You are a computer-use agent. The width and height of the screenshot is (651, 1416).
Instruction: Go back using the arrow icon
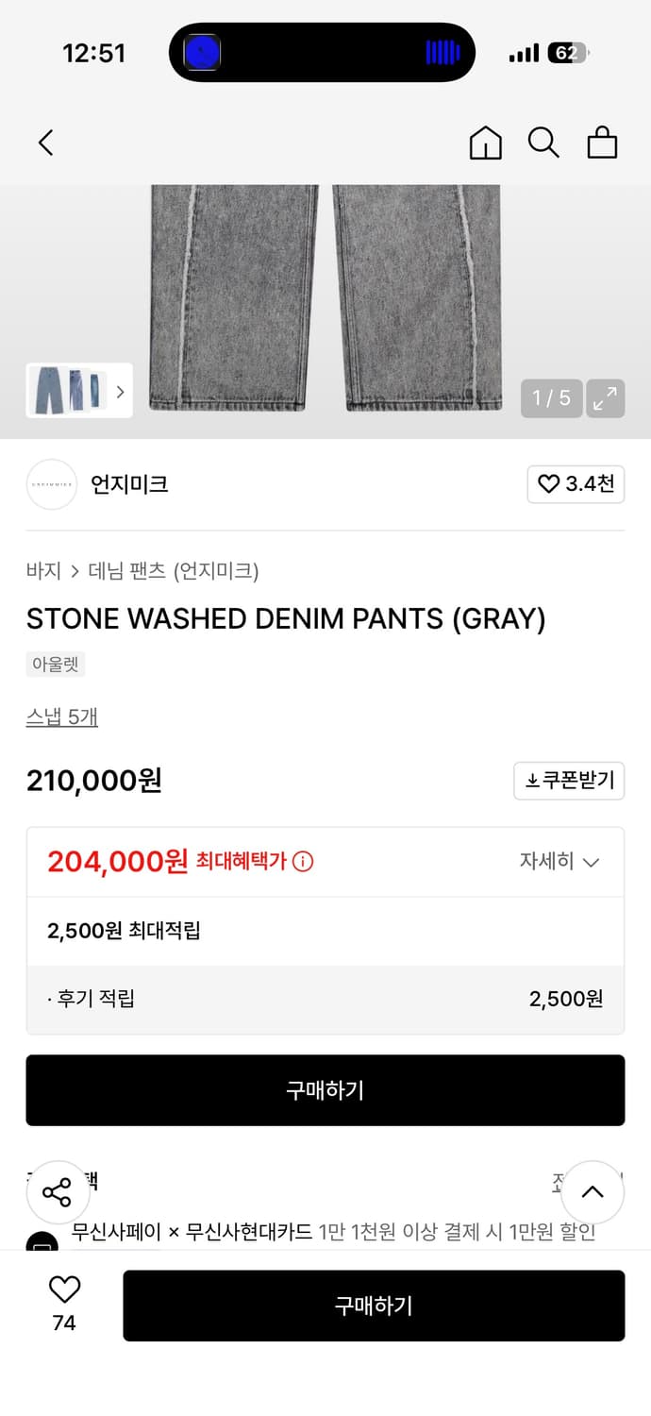coord(44,143)
